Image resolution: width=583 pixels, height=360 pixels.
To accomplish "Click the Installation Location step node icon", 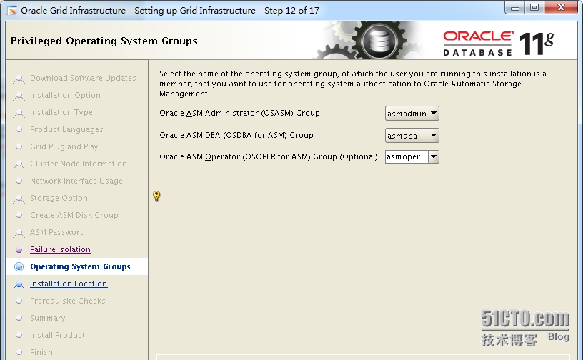I will tap(19, 284).
